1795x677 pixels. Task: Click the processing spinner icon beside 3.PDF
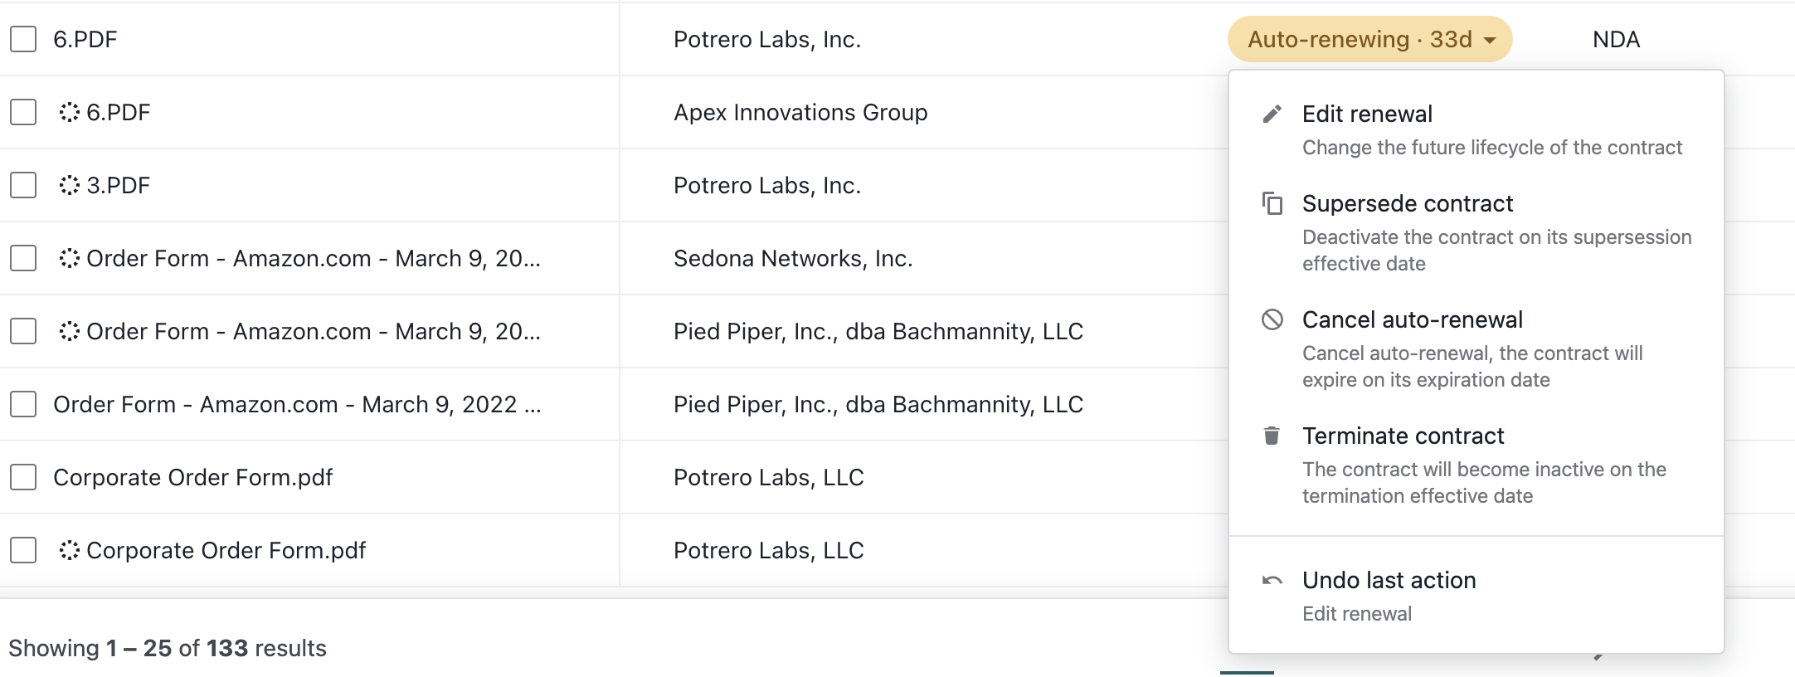[70, 185]
